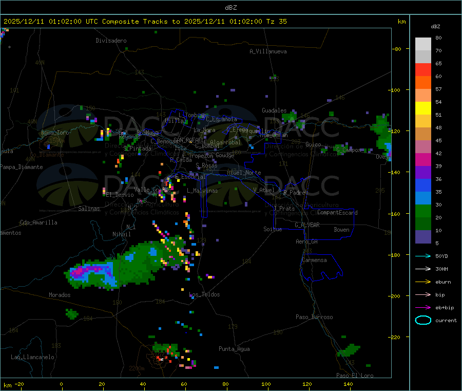Click the 'Paso_El_Loro' label at bottom
The height and width of the screenshot is (391, 462).
click(x=355, y=376)
